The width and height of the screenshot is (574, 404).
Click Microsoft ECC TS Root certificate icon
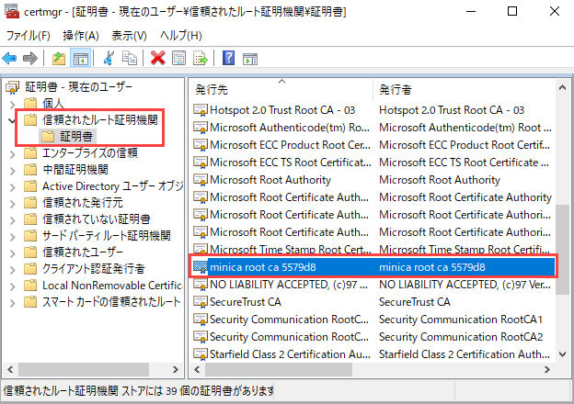(x=201, y=163)
